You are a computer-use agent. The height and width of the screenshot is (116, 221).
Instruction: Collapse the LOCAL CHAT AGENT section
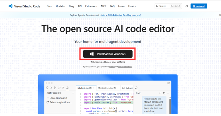tap(48, 98)
